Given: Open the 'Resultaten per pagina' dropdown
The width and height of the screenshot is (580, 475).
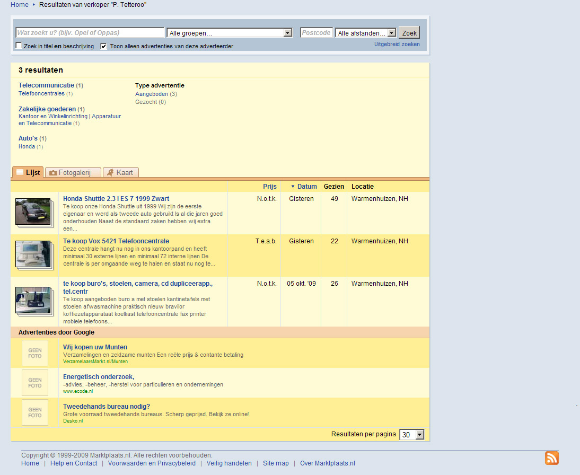Looking at the screenshot, I should point(412,435).
